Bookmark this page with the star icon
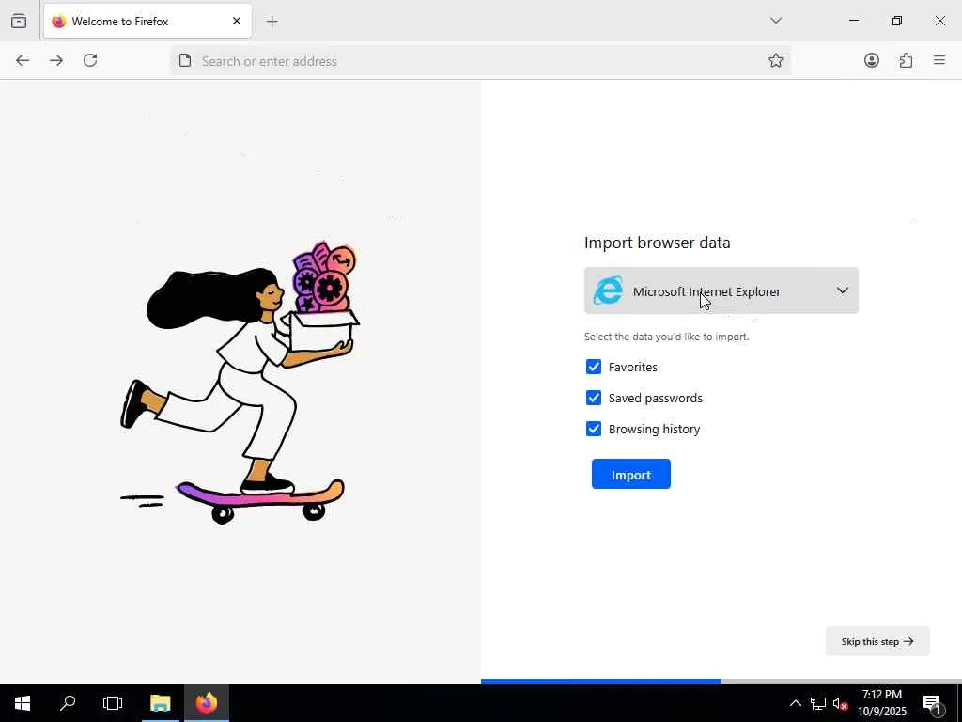The height and width of the screenshot is (722, 962). pyautogui.click(x=775, y=60)
